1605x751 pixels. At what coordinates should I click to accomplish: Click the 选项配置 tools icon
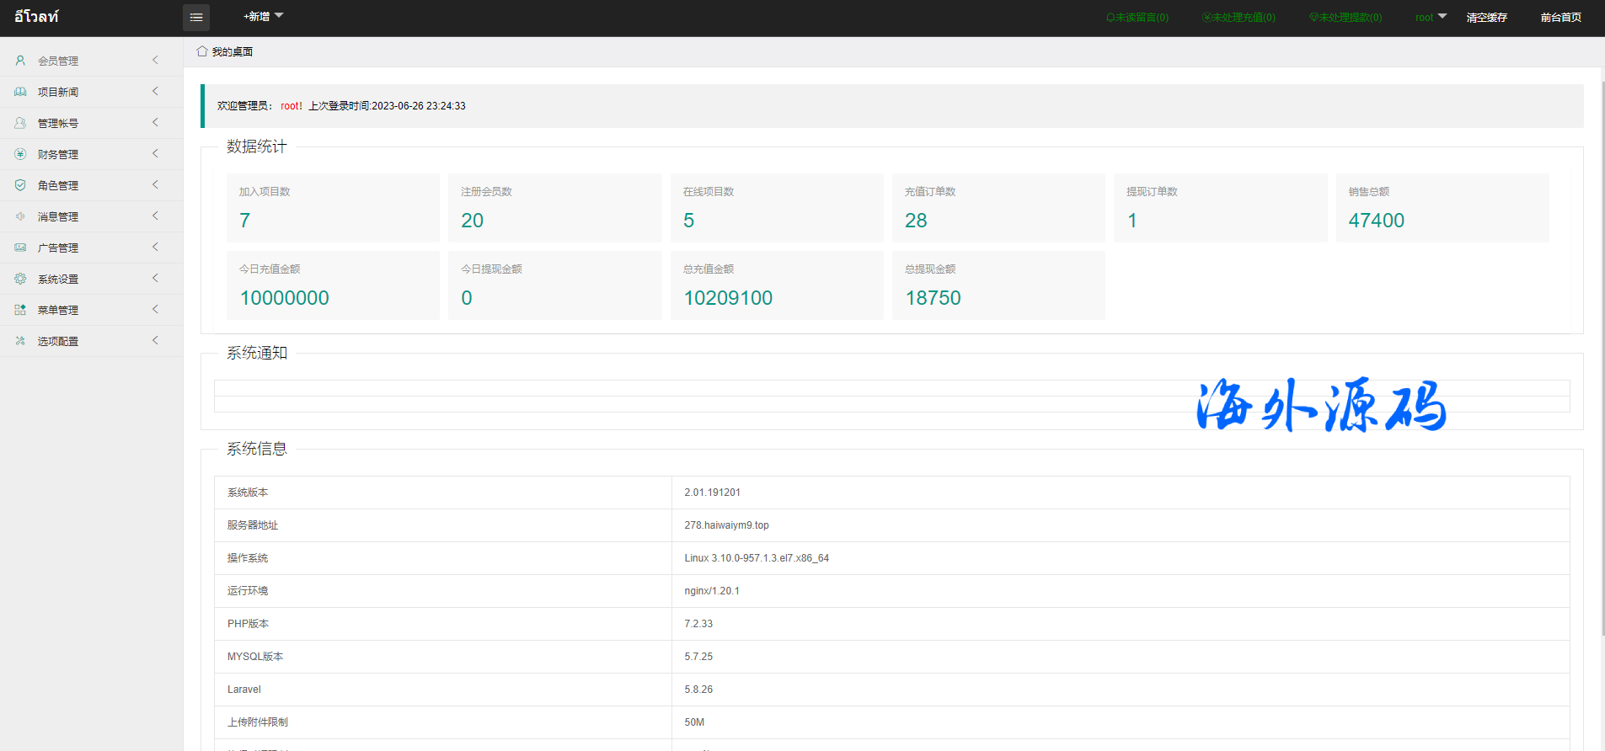(20, 341)
